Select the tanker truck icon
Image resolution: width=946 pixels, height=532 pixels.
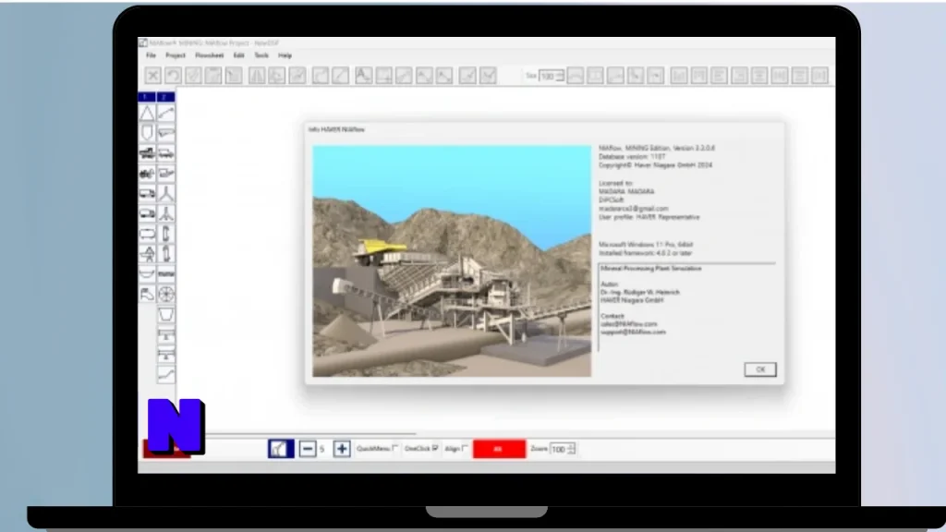pos(147,213)
